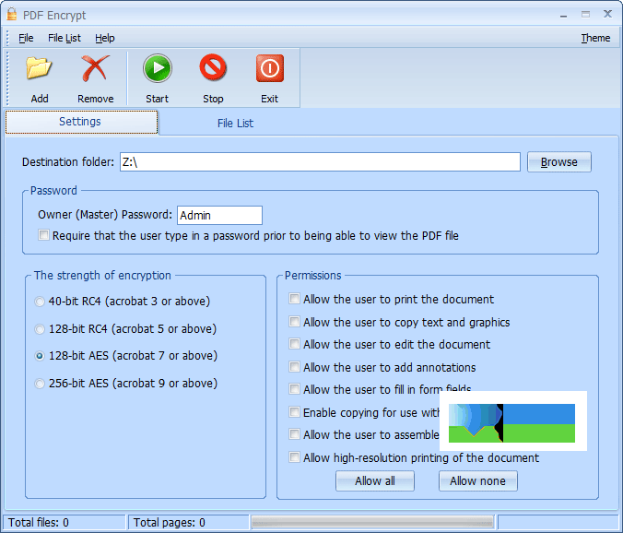Click the Total files: 0 status text
Image resolution: width=623 pixels, height=533 pixels.
click(x=39, y=522)
